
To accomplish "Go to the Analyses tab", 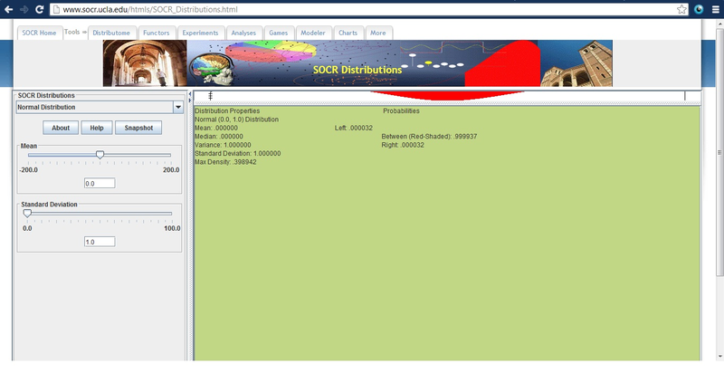I will [x=243, y=33].
